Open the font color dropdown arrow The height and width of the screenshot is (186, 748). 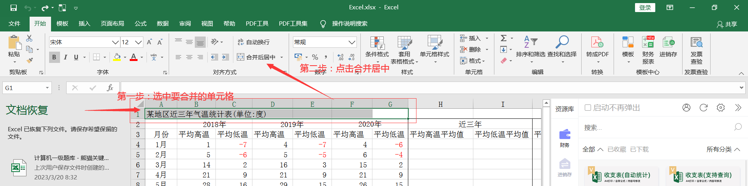pyautogui.click(x=142, y=57)
